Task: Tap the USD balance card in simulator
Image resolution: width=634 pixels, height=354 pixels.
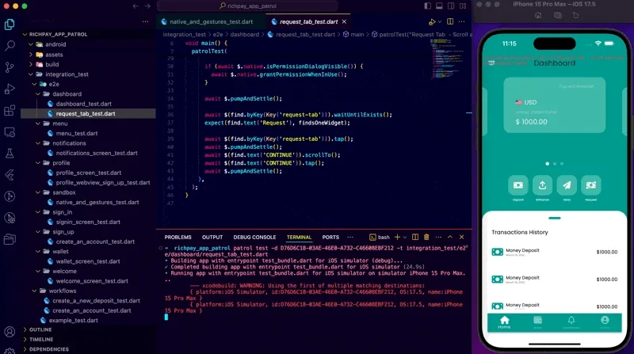Action: (x=554, y=105)
